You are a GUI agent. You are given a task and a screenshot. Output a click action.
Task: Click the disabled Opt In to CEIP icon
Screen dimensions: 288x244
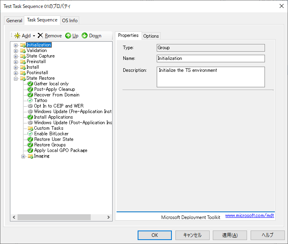tap(30, 106)
